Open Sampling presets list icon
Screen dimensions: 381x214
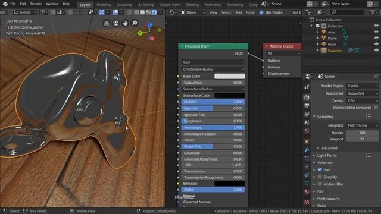point(368,117)
